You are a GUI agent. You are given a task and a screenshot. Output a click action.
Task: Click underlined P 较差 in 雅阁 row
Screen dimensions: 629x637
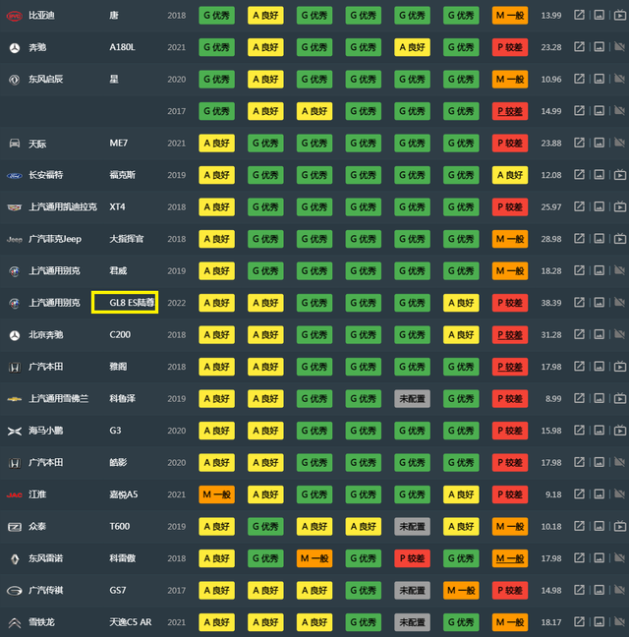pyautogui.click(x=510, y=367)
